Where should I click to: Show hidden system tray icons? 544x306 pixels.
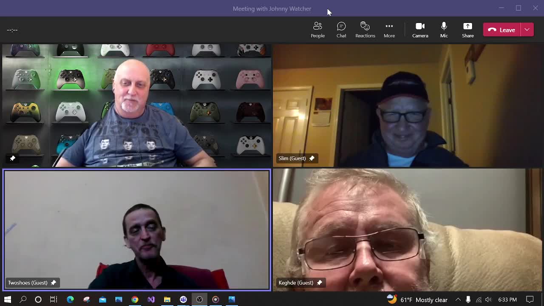[458, 300]
